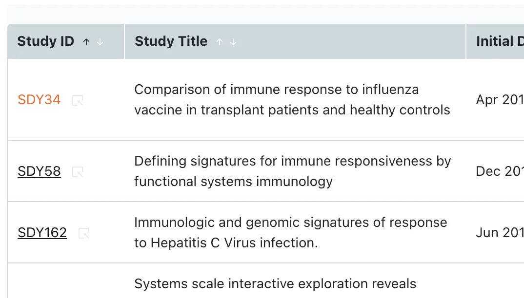Open the SDY162 study link
Screen dimensions: 524x298
click(42, 233)
